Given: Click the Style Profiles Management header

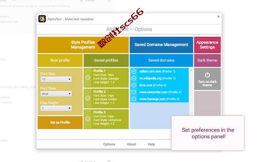Looking at the screenshot, I should pyautogui.click(x=83, y=45).
